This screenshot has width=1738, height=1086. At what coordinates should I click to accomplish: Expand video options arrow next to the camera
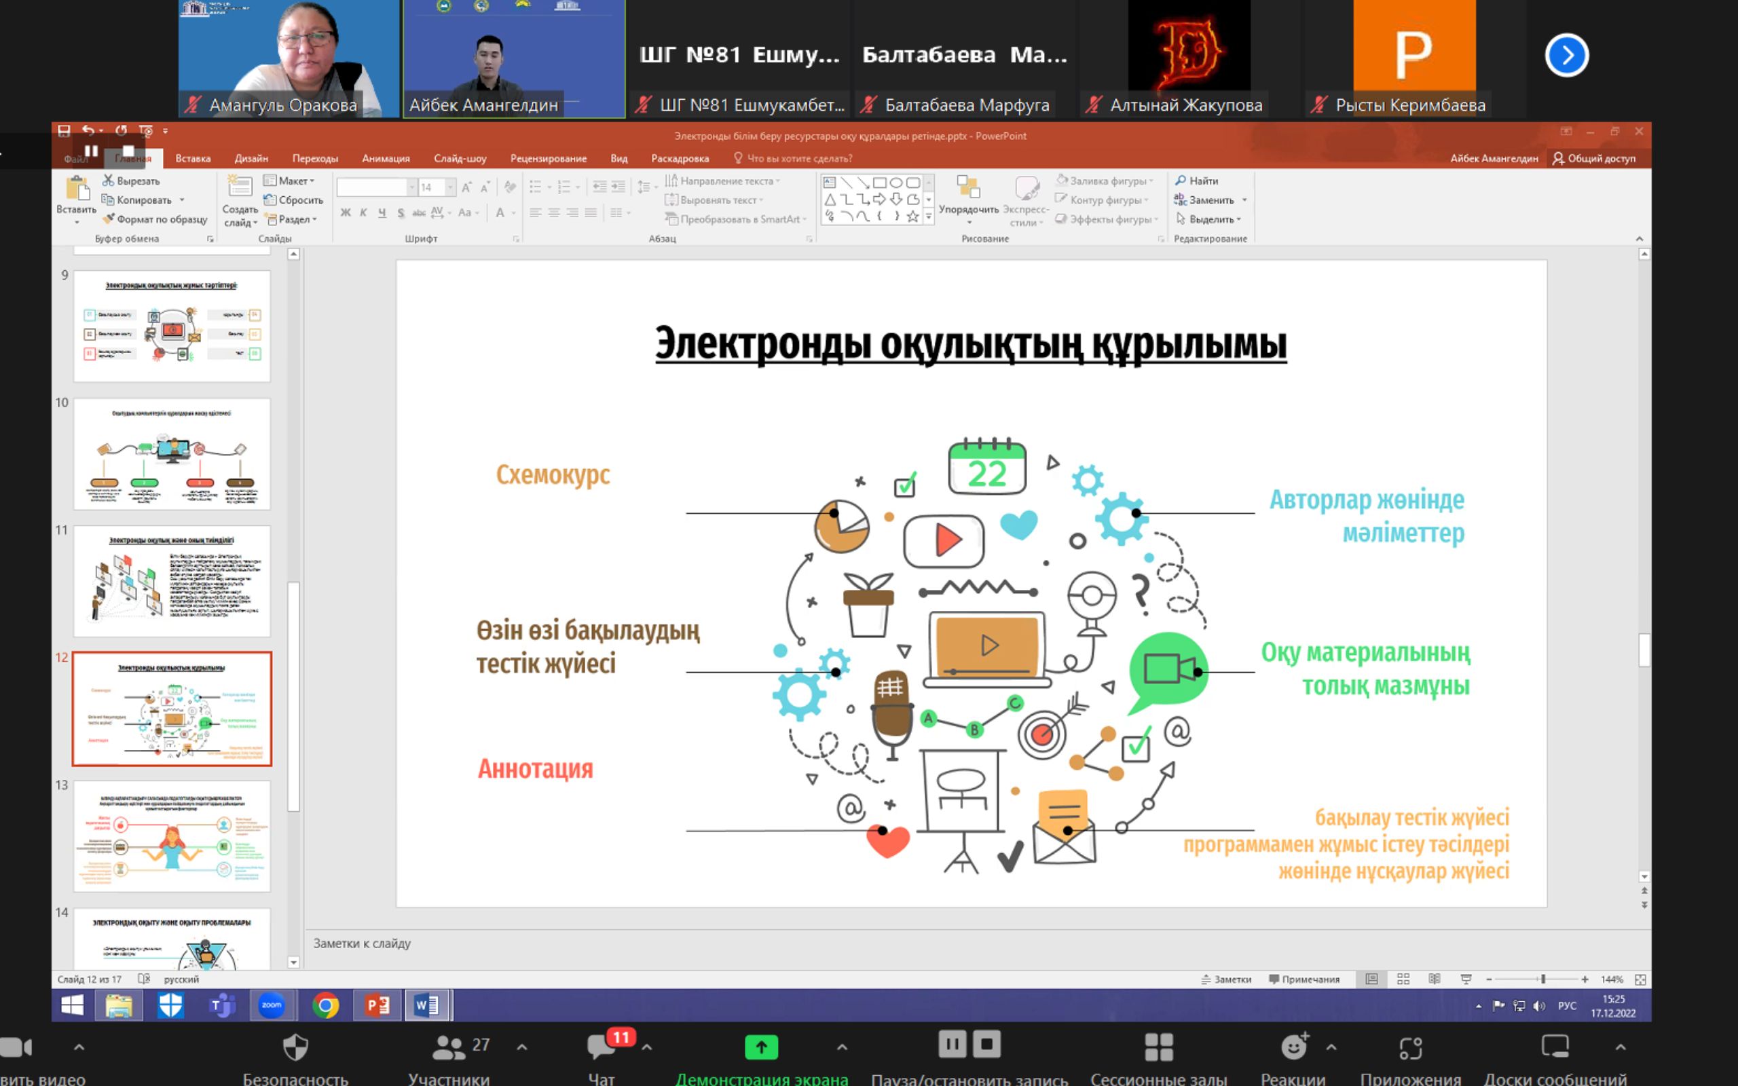tap(79, 1047)
